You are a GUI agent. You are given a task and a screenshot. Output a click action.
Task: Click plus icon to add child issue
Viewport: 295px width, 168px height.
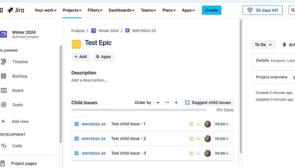coord(176,103)
